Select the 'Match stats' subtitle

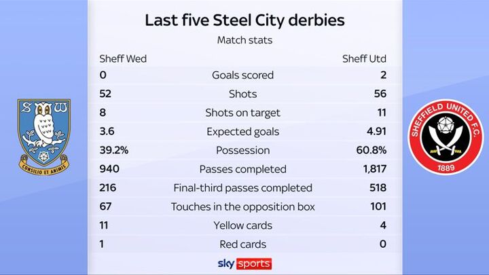tap(244, 40)
